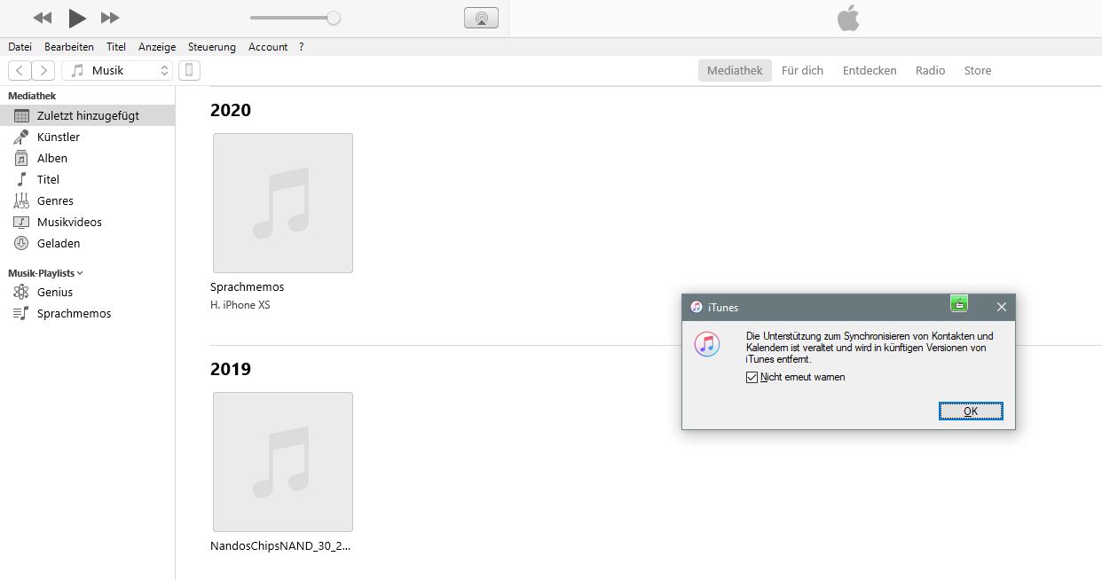Select the Musikvideos icon
The image size is (1102, 580).
coord(21,222)
